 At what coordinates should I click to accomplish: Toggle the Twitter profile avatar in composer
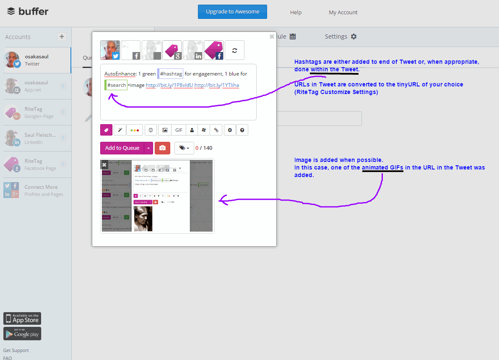[110, 50]
